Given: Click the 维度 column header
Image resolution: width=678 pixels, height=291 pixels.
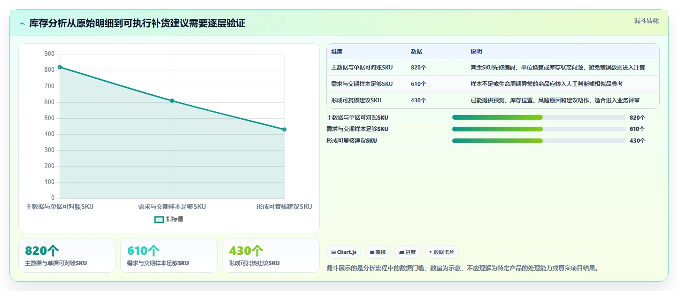Looking at the screenshot, I should point(337,52).
